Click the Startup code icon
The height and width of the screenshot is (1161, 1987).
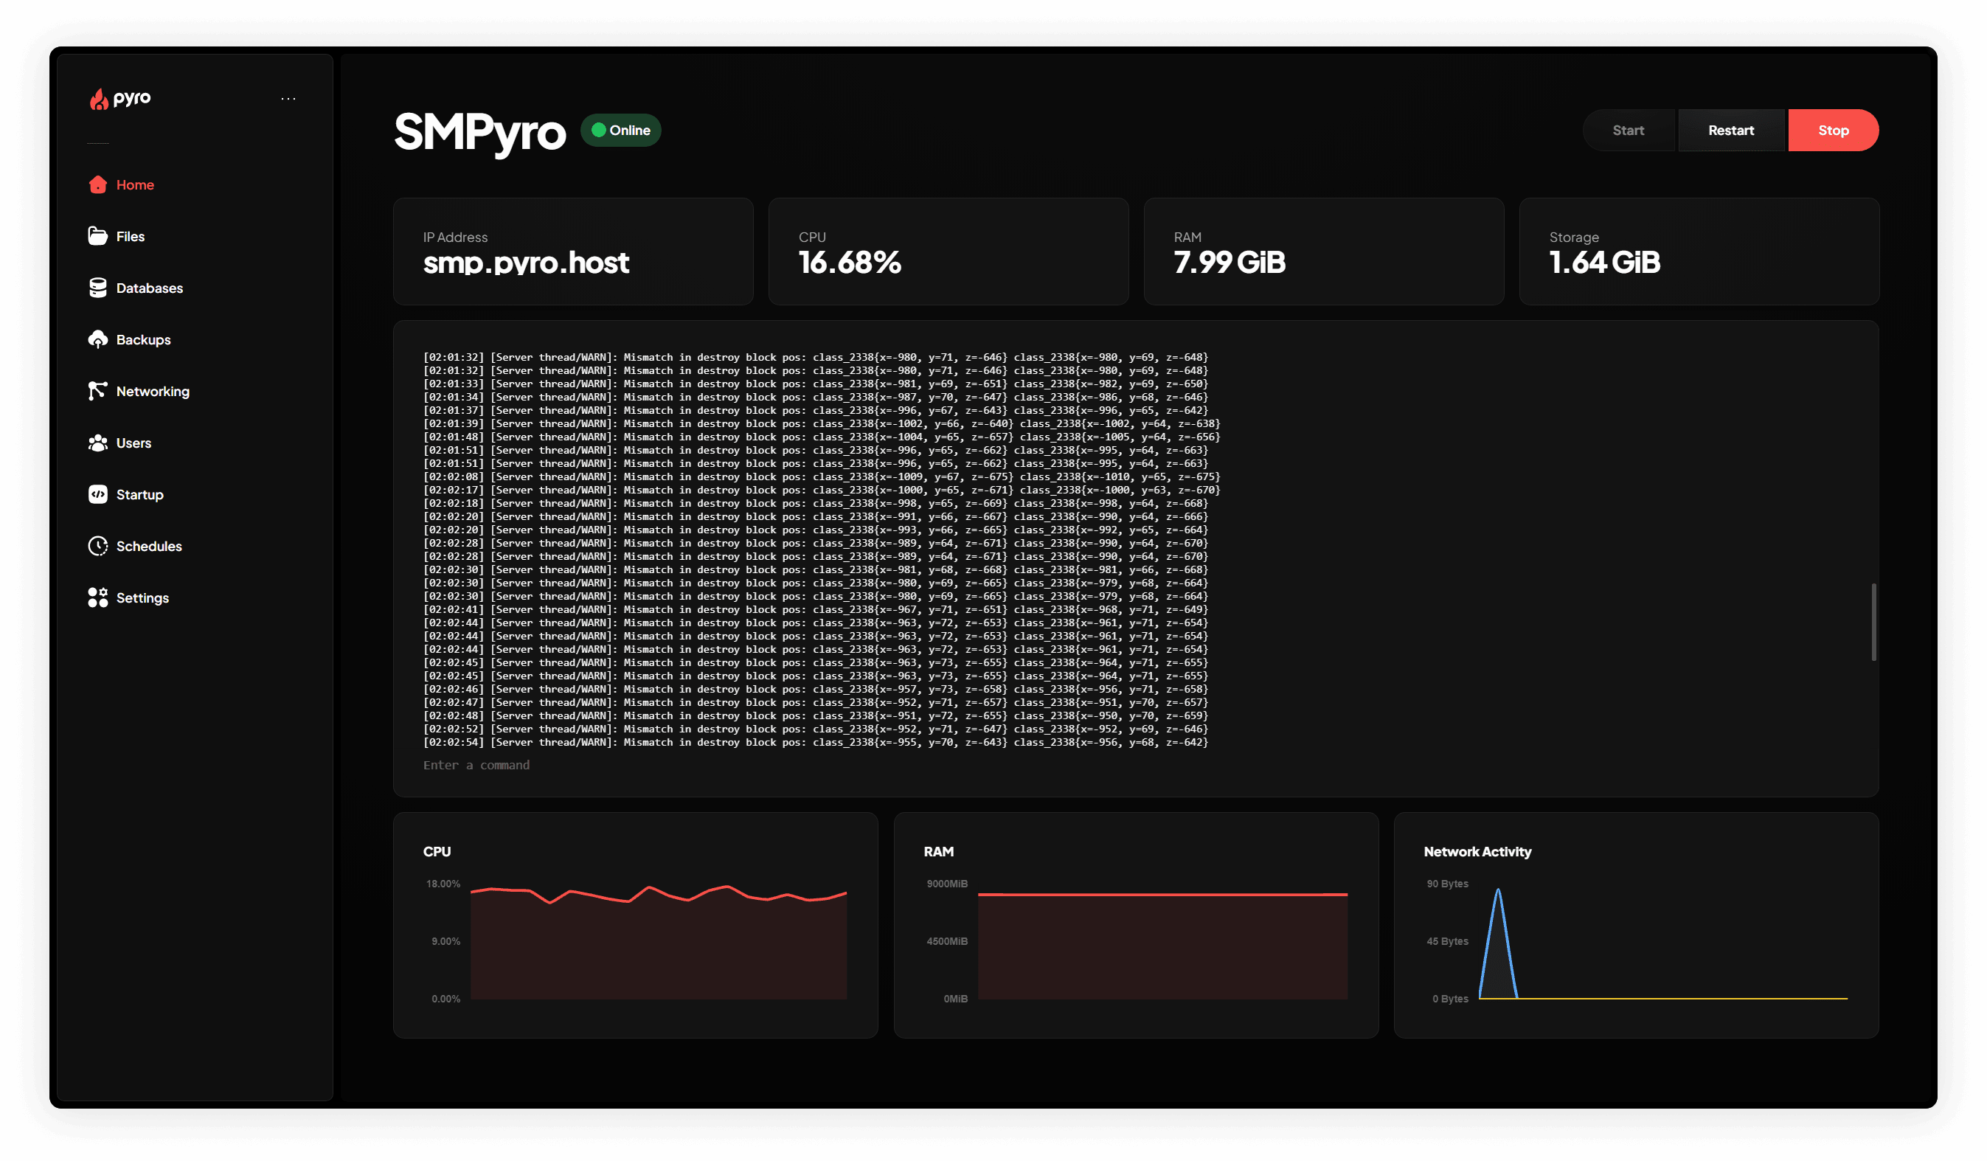tap(98, 494)
